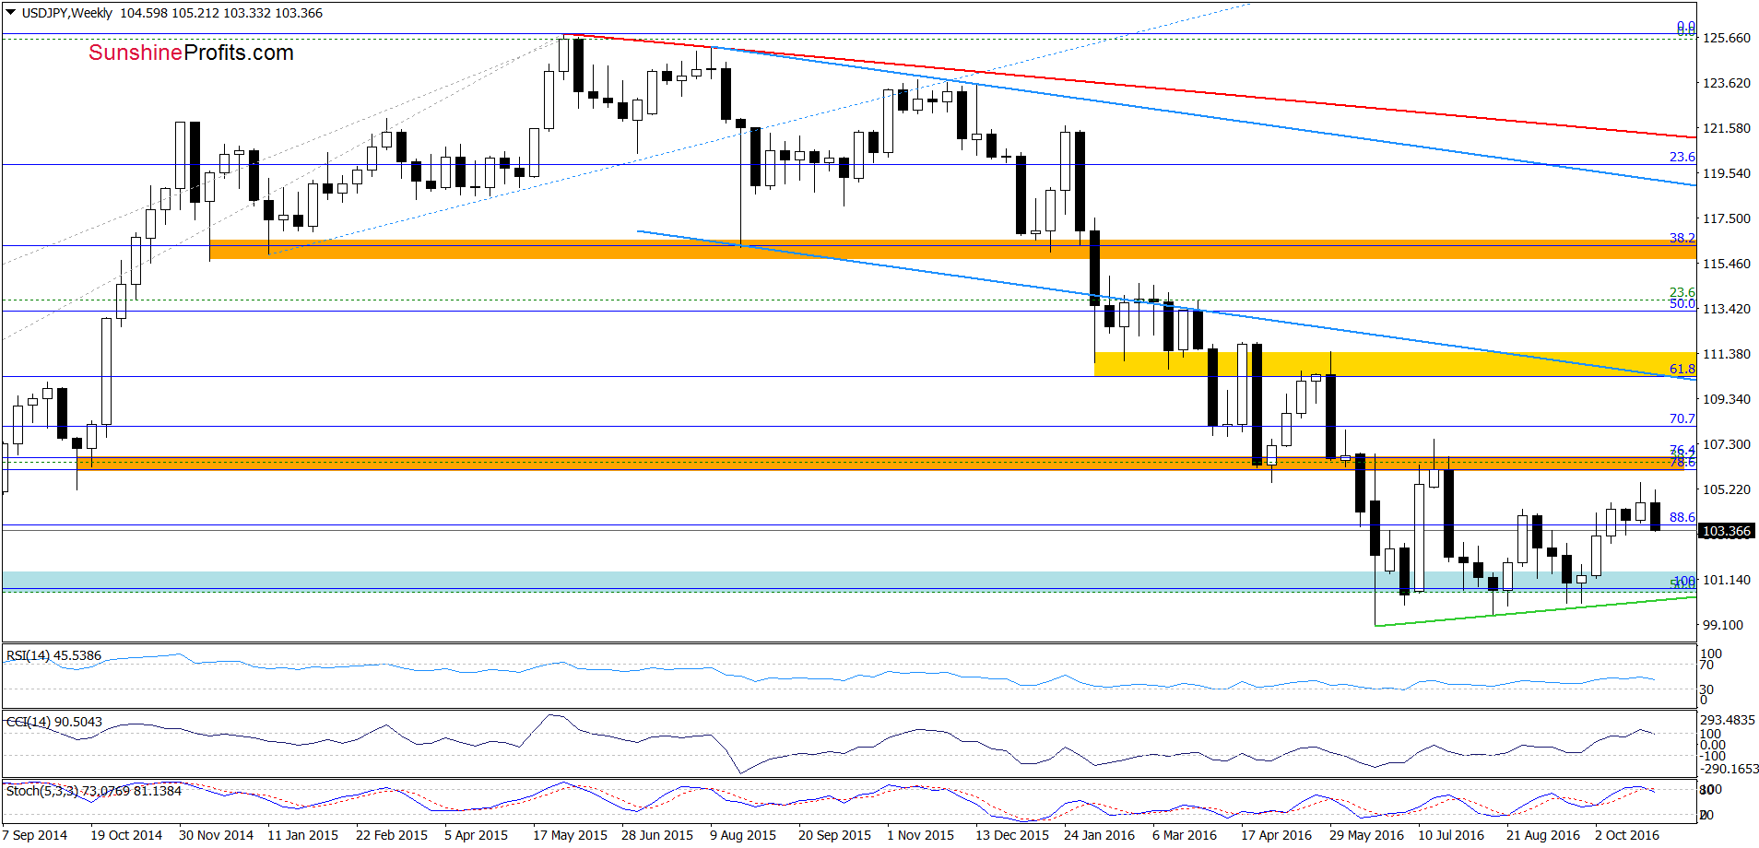Image resolution: width=1759 pixels, height=848 pixels.
Task: Click the 22 Feb 2015 date label
Action: (x=392, y=835)
